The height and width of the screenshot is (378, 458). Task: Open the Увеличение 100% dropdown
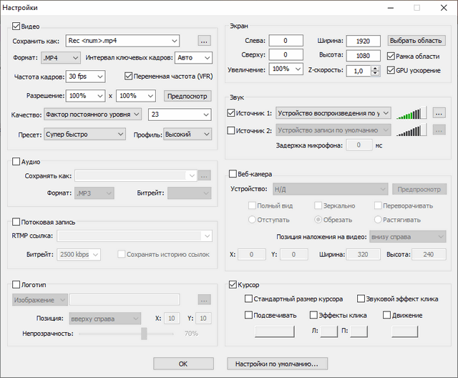coord(286,69)
